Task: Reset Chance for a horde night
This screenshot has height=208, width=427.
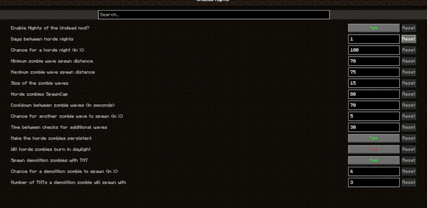Action: [408, 50]
